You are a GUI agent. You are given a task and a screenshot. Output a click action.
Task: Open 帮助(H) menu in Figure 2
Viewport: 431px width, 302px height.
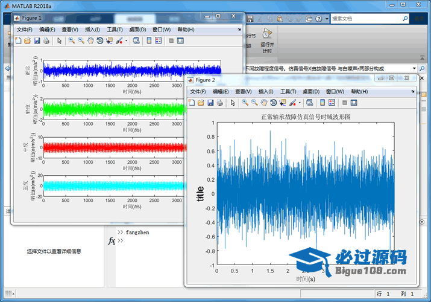click(x=359, y=91)
